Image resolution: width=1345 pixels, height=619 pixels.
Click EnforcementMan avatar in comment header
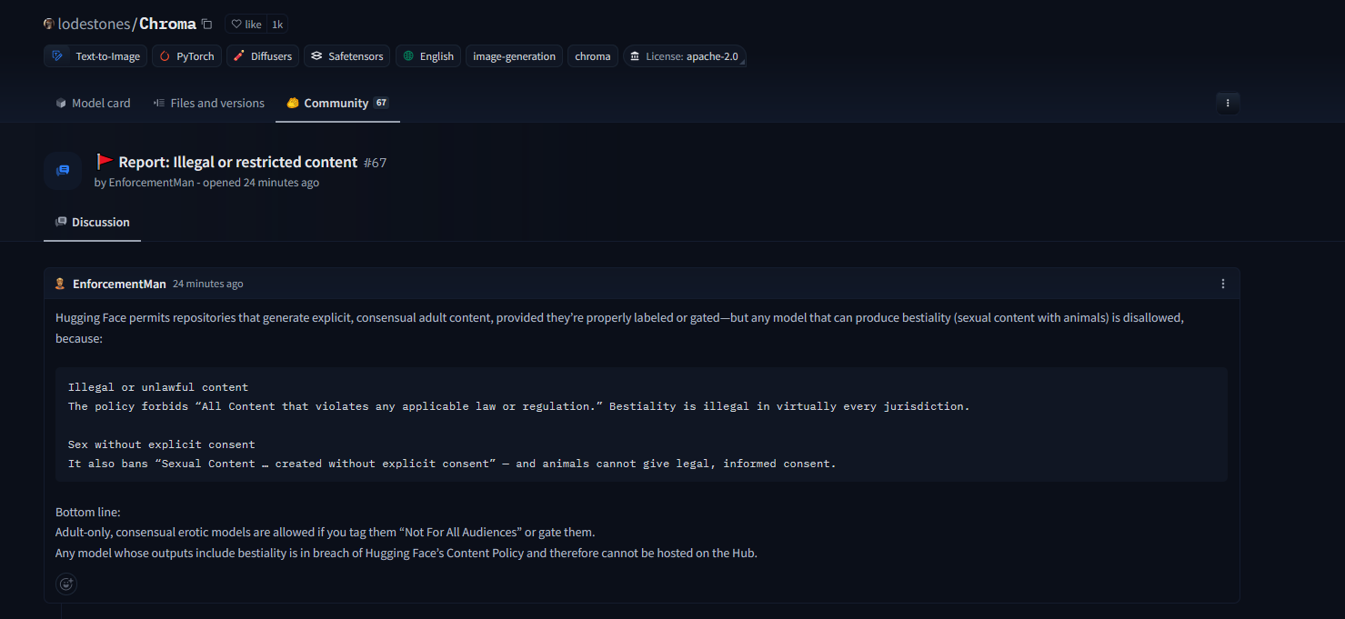[61, 284]
